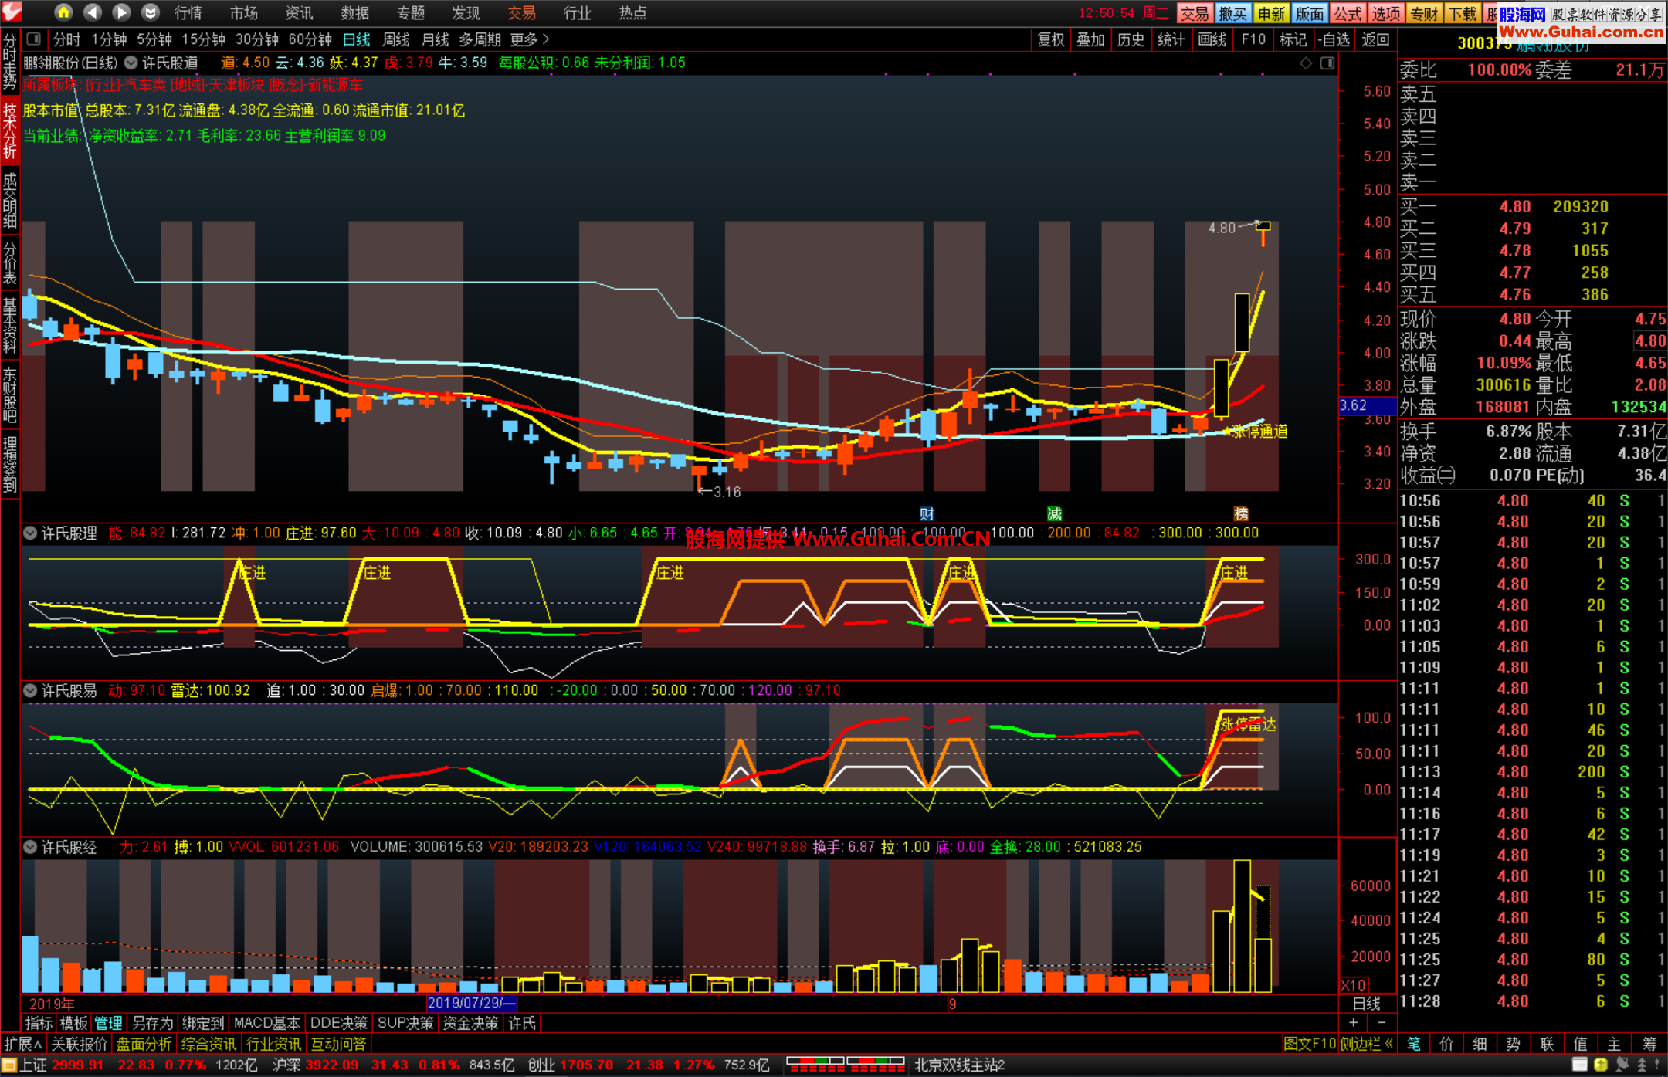Click the yellow tray icon in the status bar
1668x1077 pixels.
click(x=1601, y=1065)
